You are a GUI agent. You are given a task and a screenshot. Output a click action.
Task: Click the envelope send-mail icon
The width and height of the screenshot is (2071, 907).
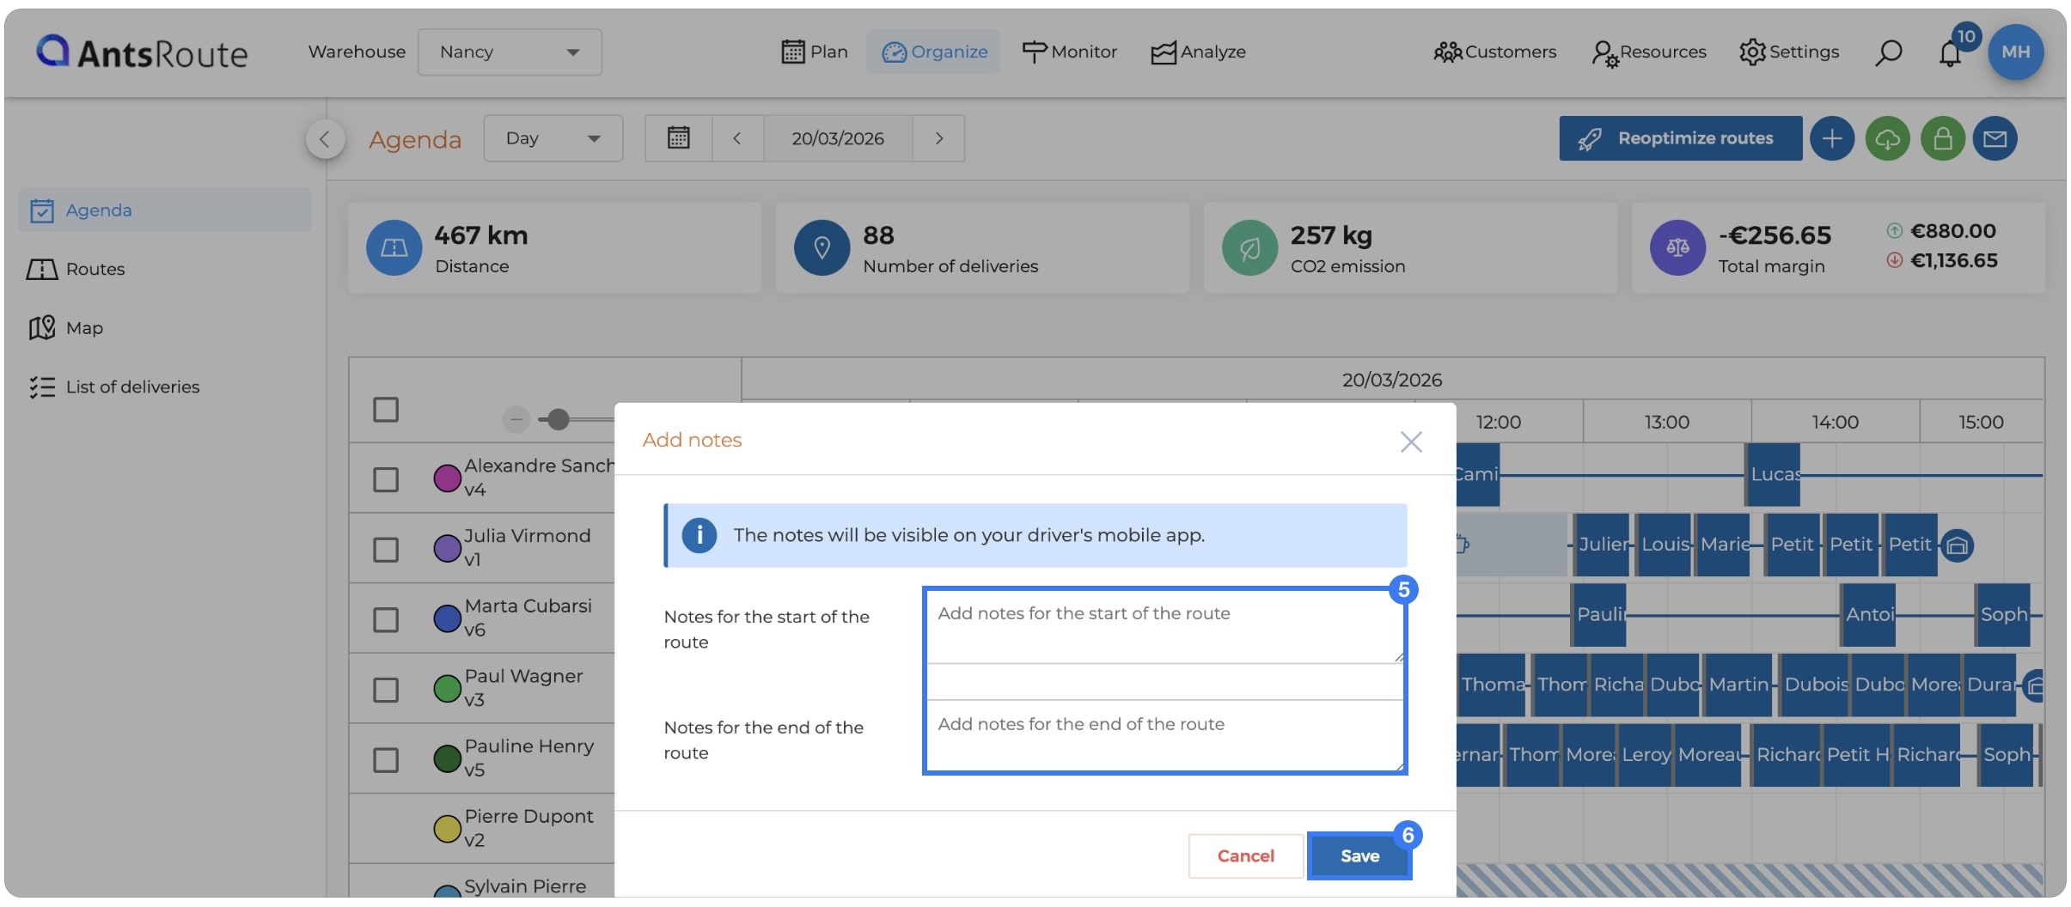click(1995, 138)
